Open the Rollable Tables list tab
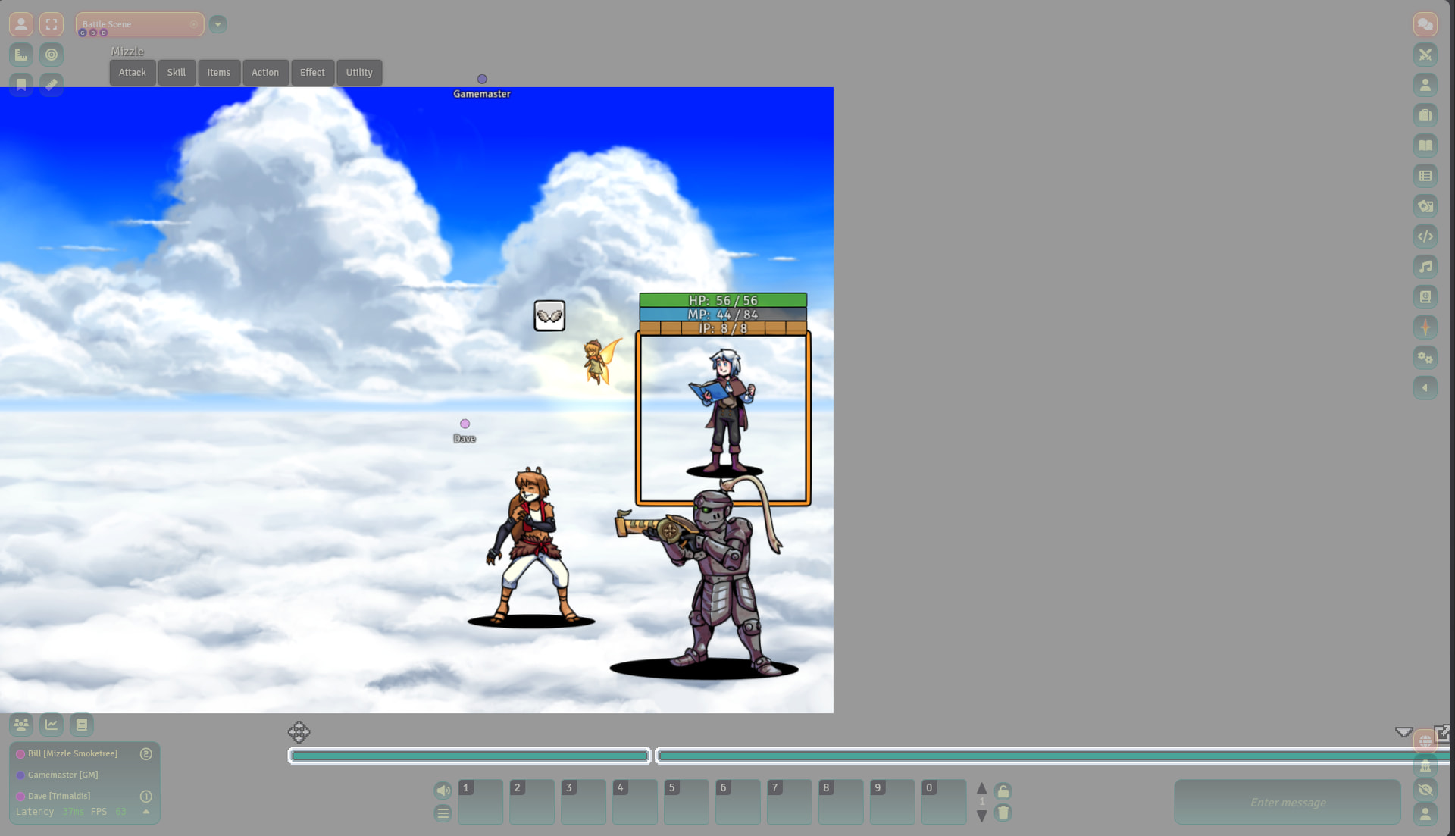The width and height of the screenshot is (1455, 836). (x=1425, y=176)
